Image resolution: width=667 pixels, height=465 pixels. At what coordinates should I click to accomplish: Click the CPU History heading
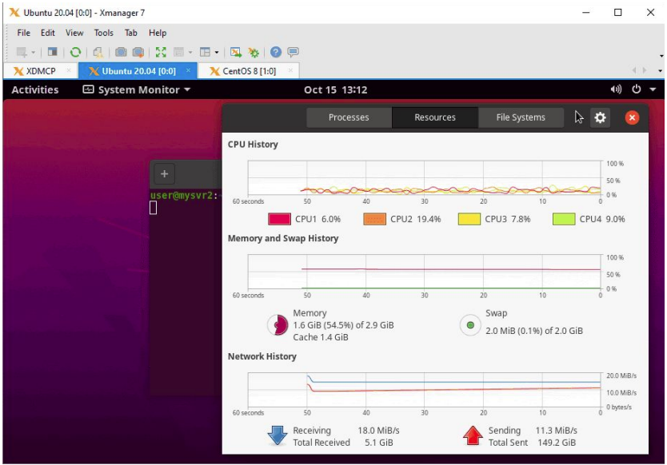(x=253, y=145)
